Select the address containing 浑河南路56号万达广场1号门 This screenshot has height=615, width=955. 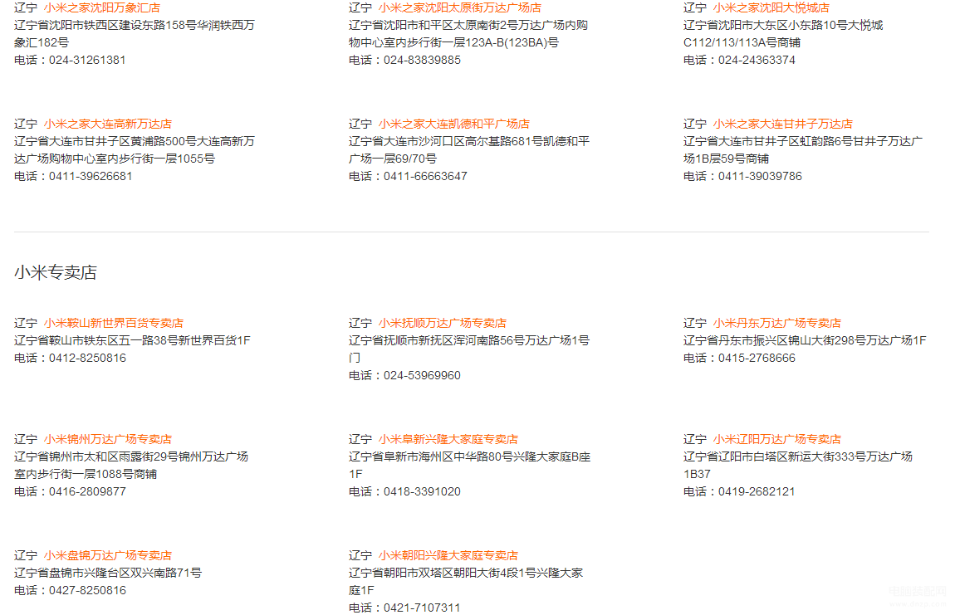coord(469,349)
